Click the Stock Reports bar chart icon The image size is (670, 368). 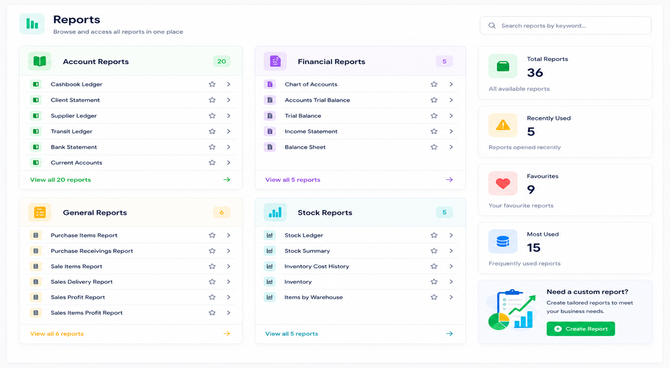(275, 212)
